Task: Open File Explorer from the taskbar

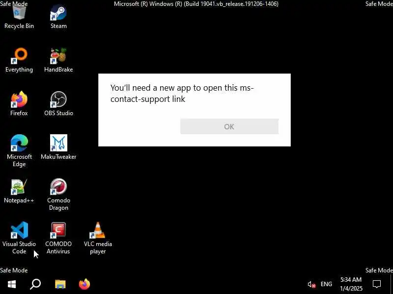Action: click(x=60, y=284)
